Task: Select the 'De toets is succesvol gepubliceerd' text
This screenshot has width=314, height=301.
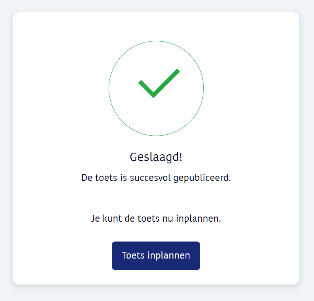Action: pos(156,178)
